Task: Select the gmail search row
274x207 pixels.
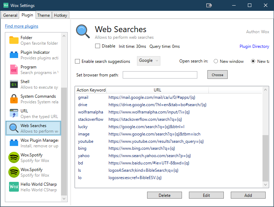Action: pos(169,97)
